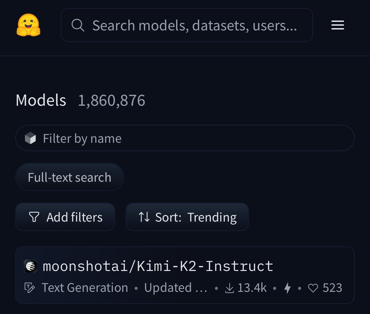This screenshot has height=314, width=370.
Task: Click the heart likes icon
Action: (313, 288)
